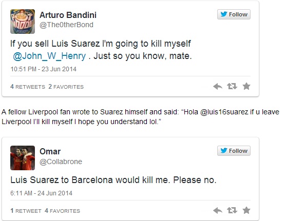286x221 pixels.
Task: Reply to Omar's tweet
Action: [218, 210]
